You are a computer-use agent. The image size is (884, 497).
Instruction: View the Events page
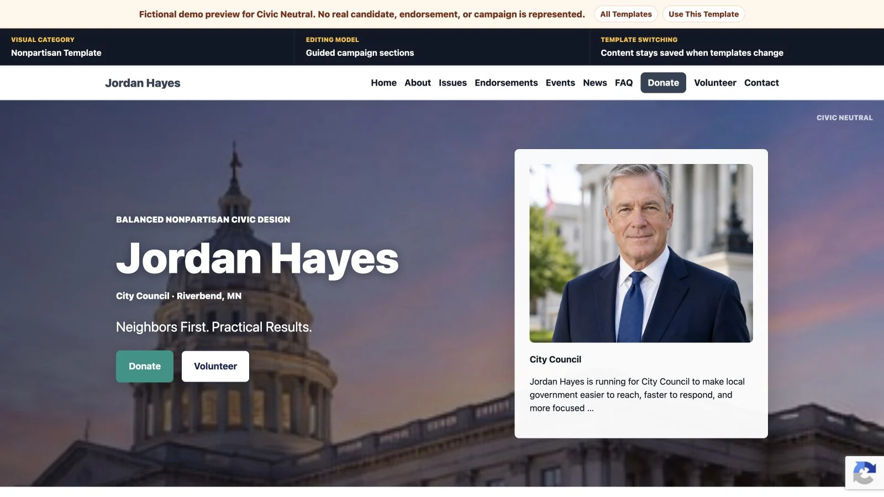click(x=560, y=83)
